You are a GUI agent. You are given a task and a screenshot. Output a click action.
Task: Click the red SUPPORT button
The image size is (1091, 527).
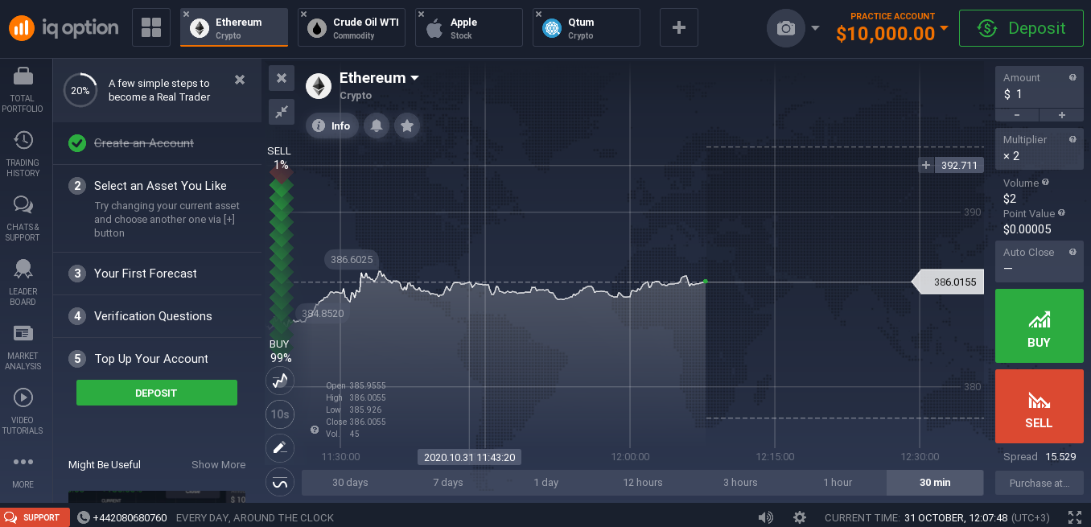tap(35, 517)
